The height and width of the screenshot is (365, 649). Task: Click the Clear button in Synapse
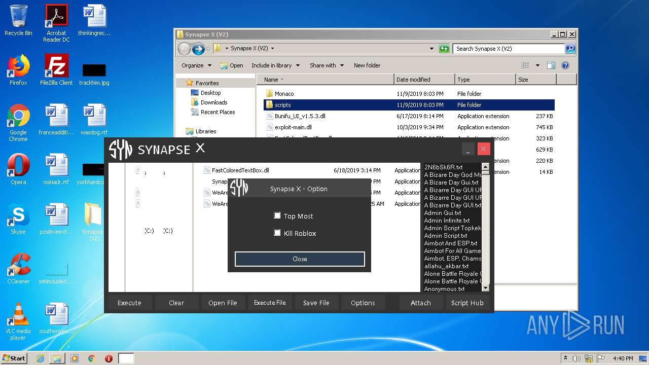point(176,303)
